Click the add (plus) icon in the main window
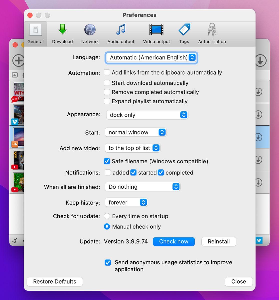 tap(18, 60)
